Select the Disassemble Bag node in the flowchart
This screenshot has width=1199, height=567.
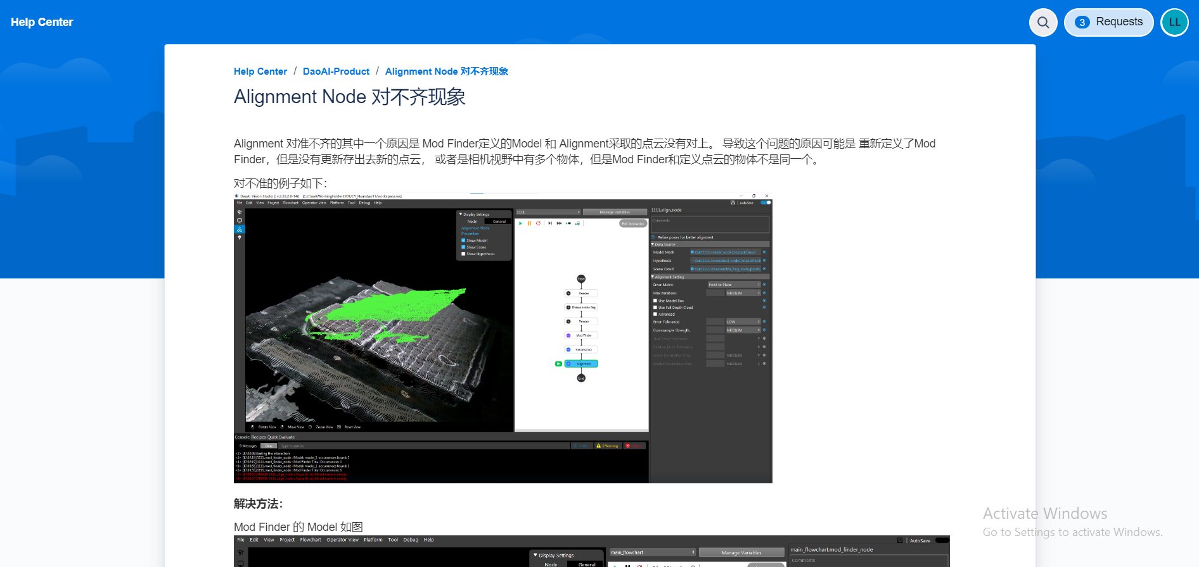(x=581, y=308)
